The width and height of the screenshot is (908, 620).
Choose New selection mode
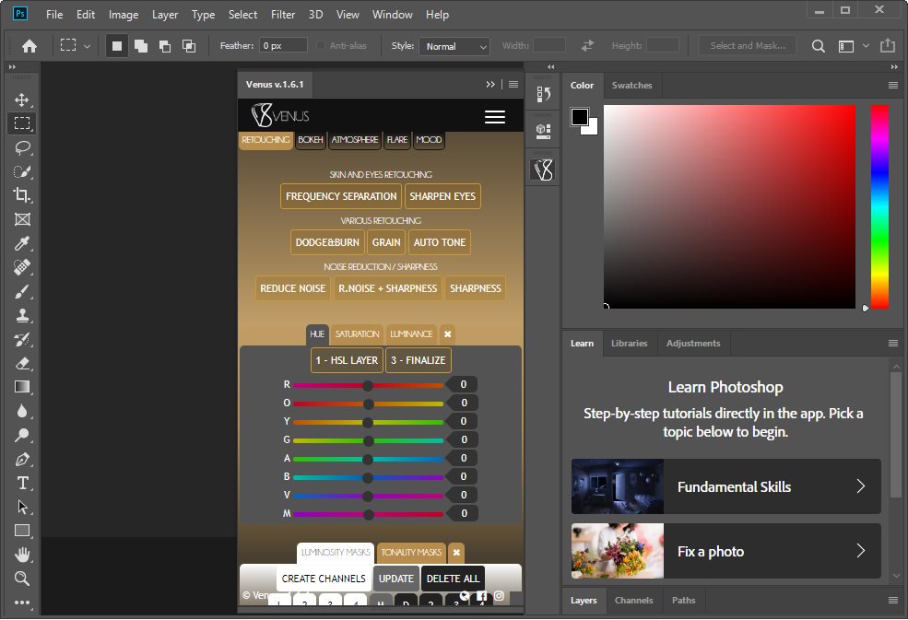point(116,46)
